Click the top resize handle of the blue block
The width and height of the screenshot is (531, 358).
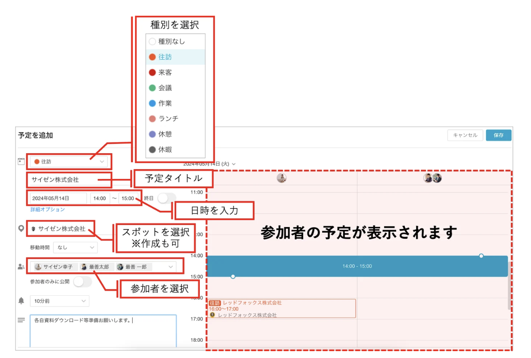(x=481, y=256)
